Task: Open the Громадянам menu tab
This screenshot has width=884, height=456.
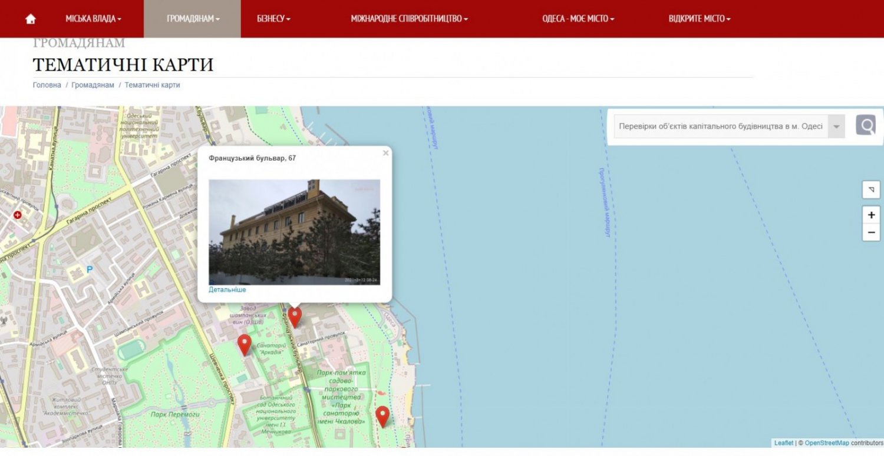Action: pyautogui.click(x=193, y=19)
